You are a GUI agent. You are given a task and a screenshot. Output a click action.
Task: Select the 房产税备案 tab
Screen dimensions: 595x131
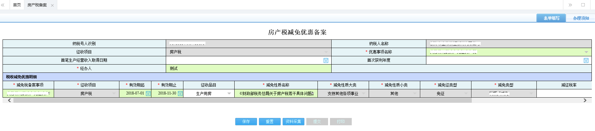37,5
